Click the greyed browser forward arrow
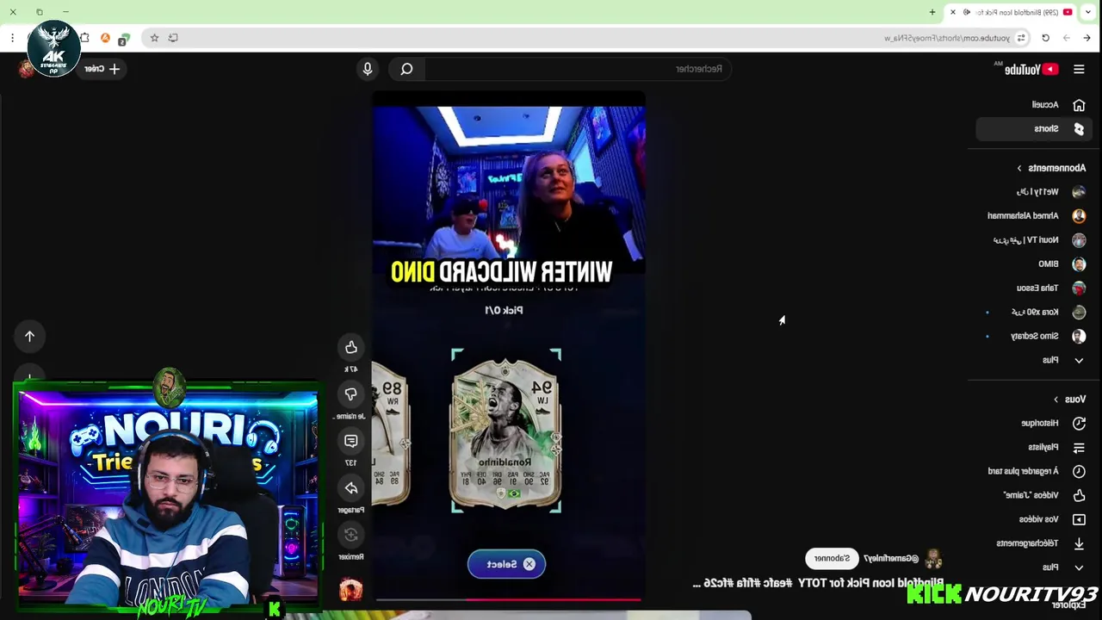The width and height of the screenshot is (1102, 620). [x=1066, y=38]
